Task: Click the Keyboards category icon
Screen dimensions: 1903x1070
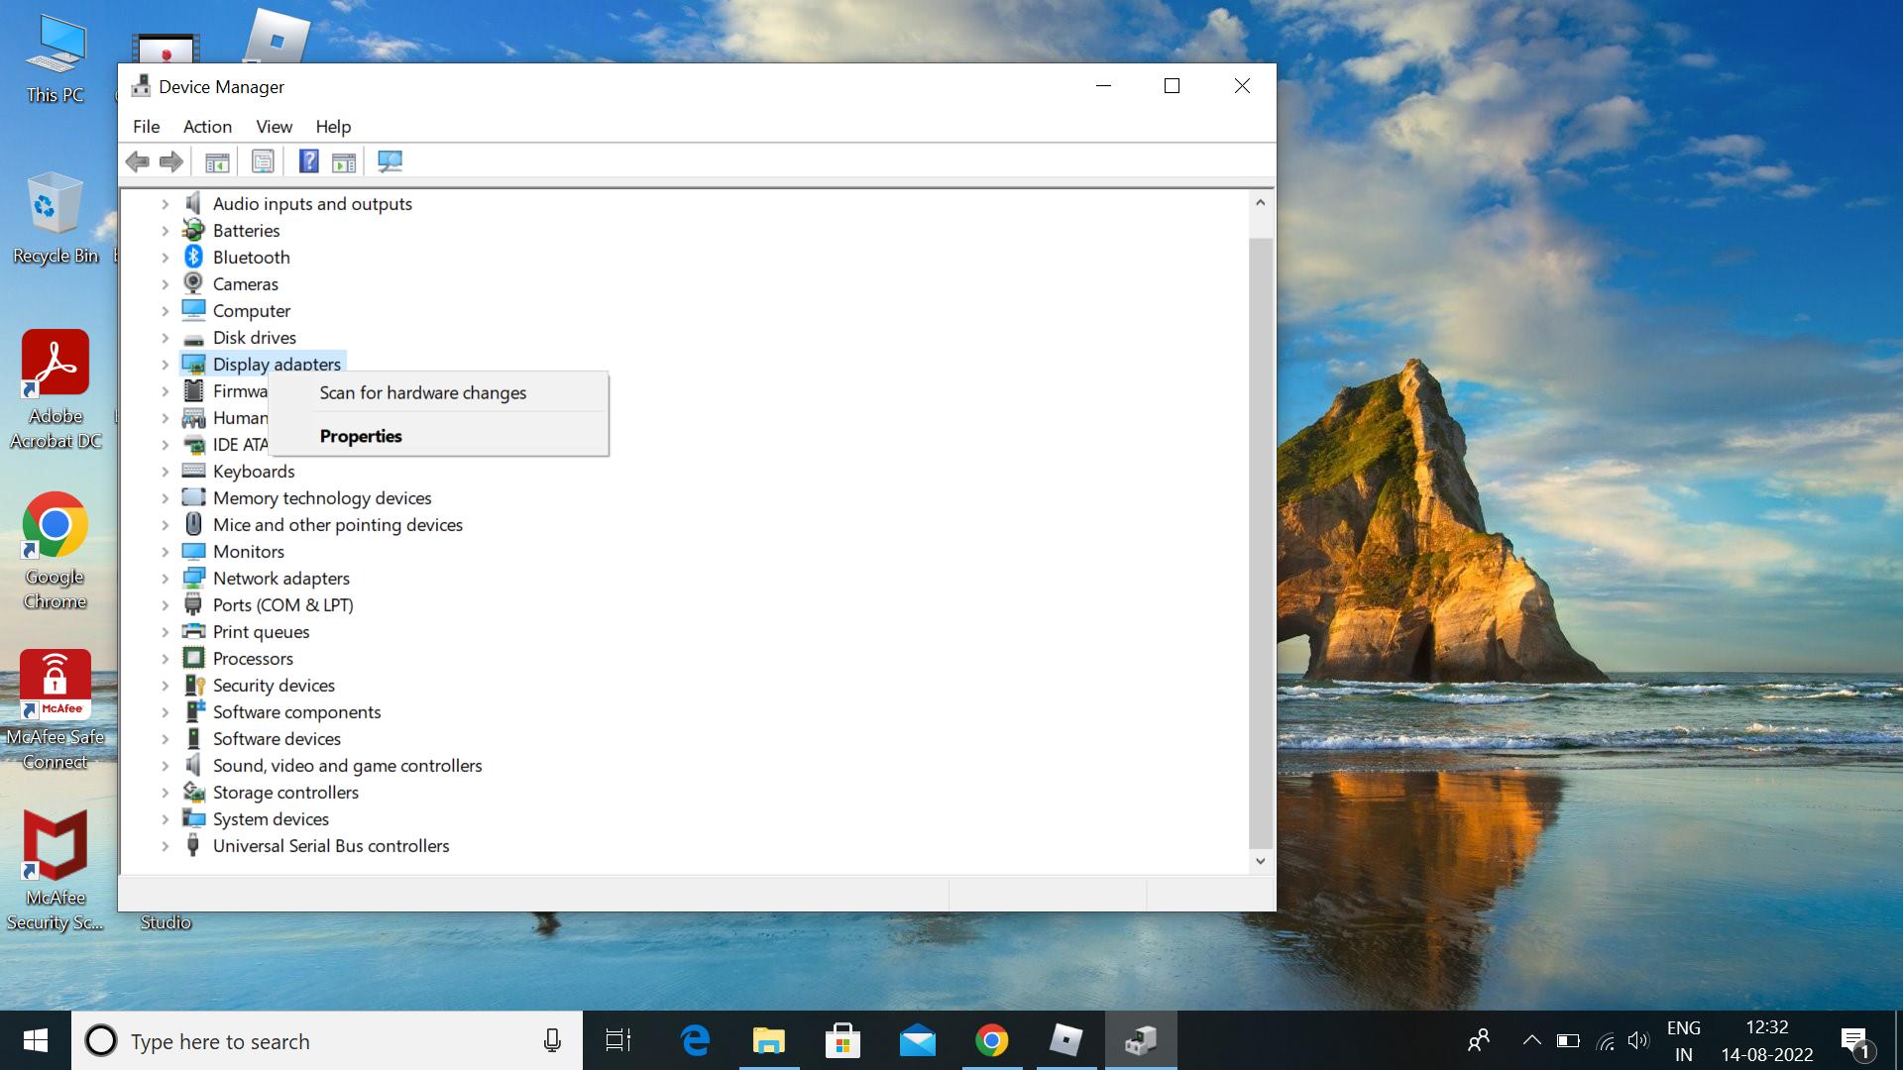Action: pos(194,471)
